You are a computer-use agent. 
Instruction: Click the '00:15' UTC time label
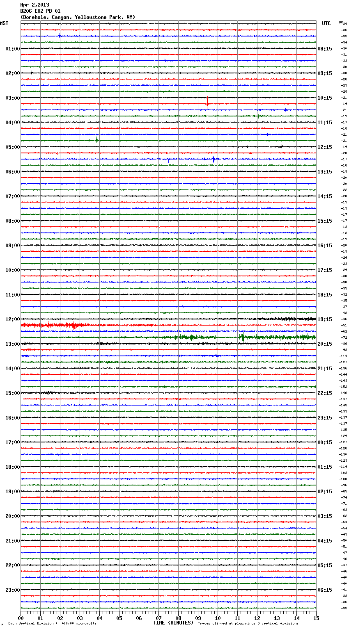tap(325, 442)
